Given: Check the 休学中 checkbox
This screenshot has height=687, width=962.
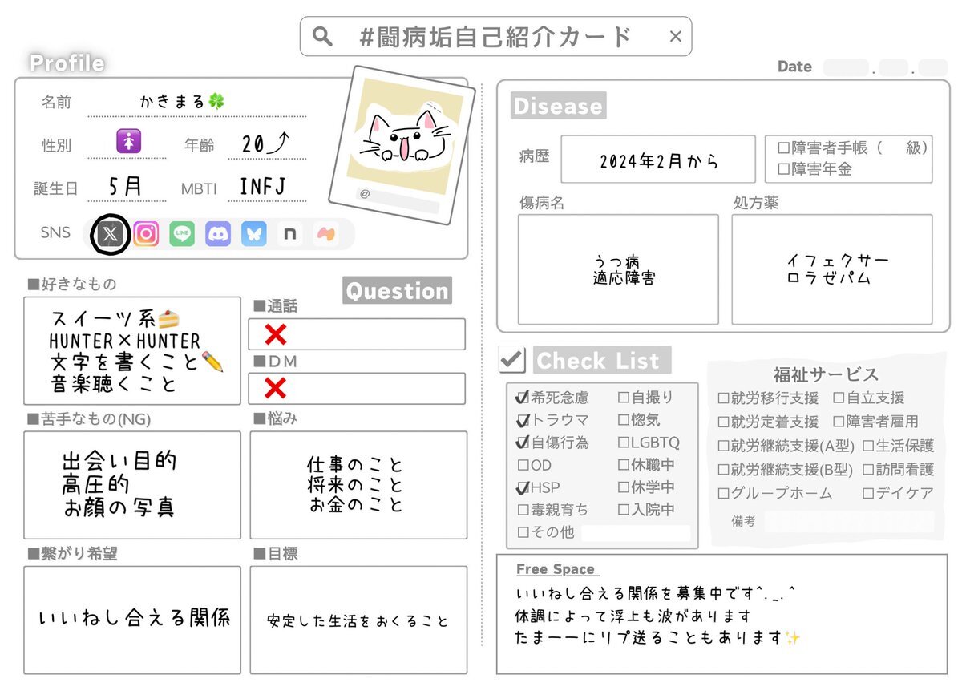Looking at the screenshot, I should 624,487.
